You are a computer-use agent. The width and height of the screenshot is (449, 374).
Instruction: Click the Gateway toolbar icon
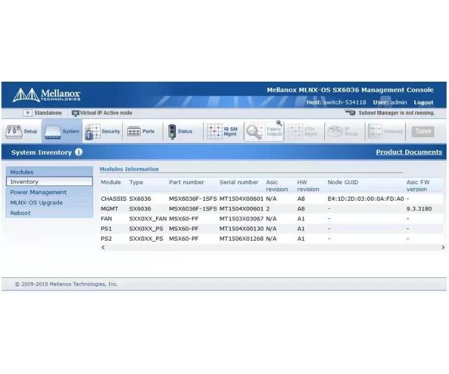tap(375, 132)
